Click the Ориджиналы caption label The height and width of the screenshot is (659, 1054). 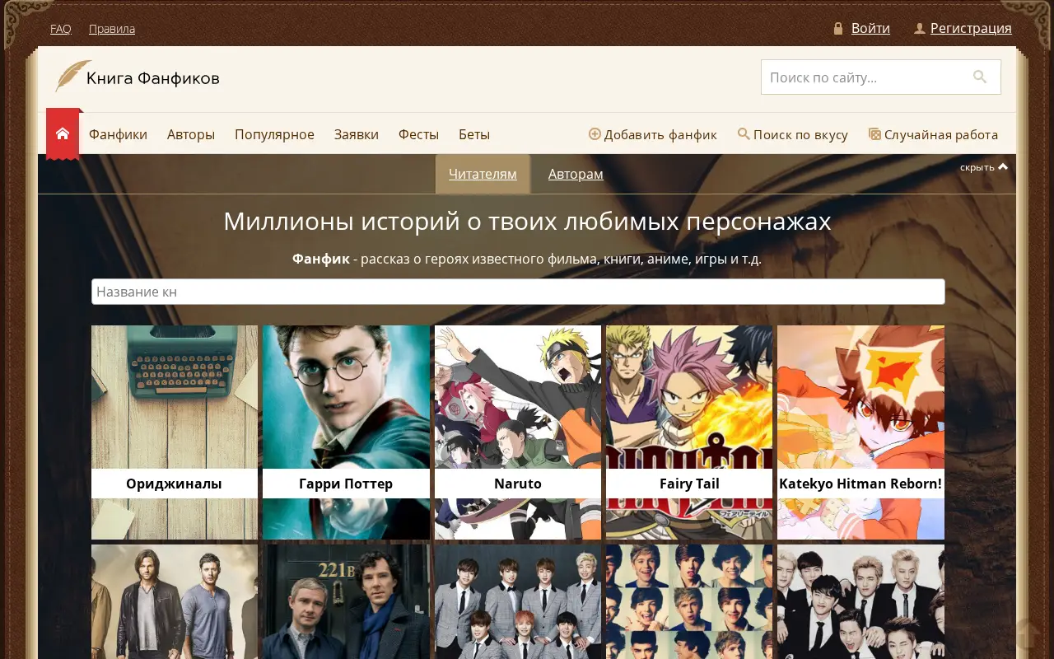(175, 484)
